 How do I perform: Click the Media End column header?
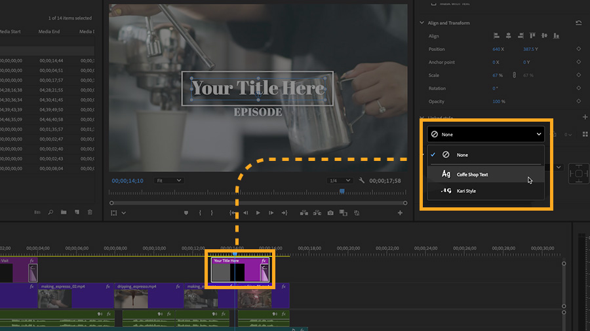coord(49,31)
